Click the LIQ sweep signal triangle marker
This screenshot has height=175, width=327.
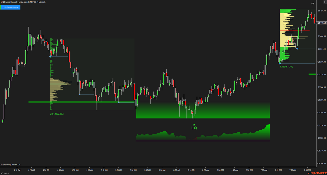click(x=194, y=124)
